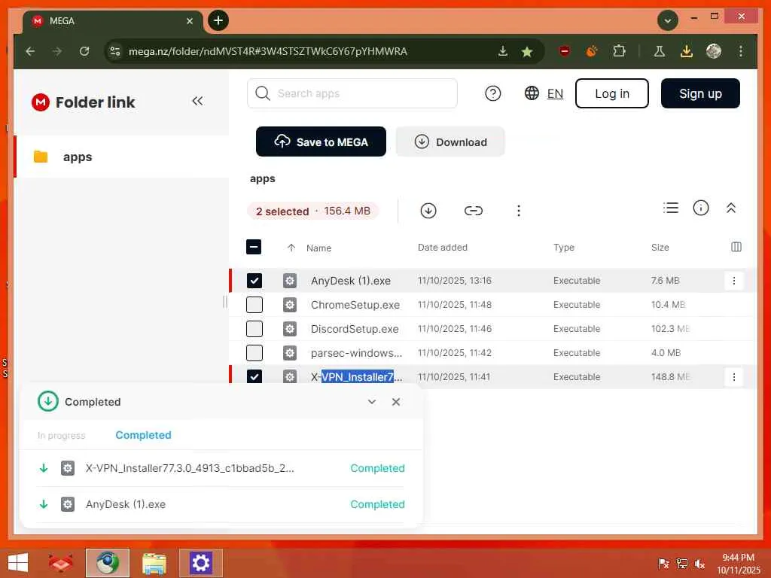Sort by Size column header
The width and height of the screenshot is (771, 578).
click(x=660, y=247)
